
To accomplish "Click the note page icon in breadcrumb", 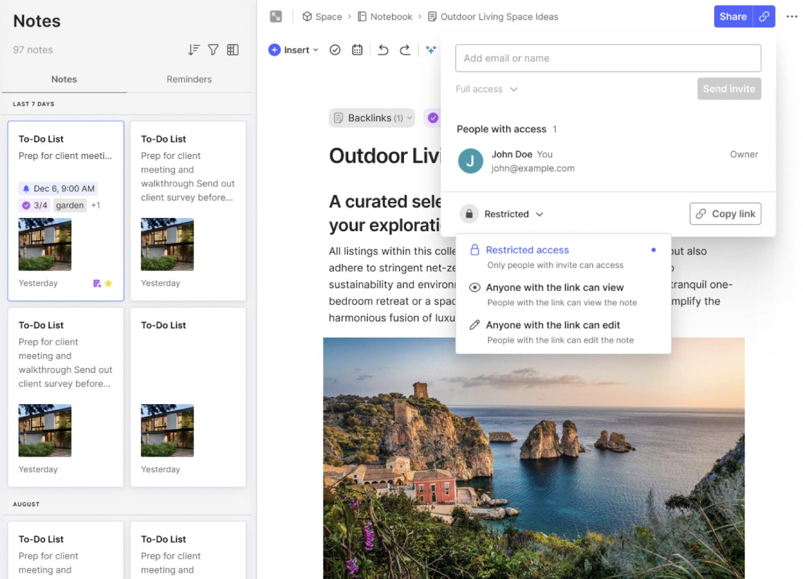I will pyautogui.click(x=433, y=16).
